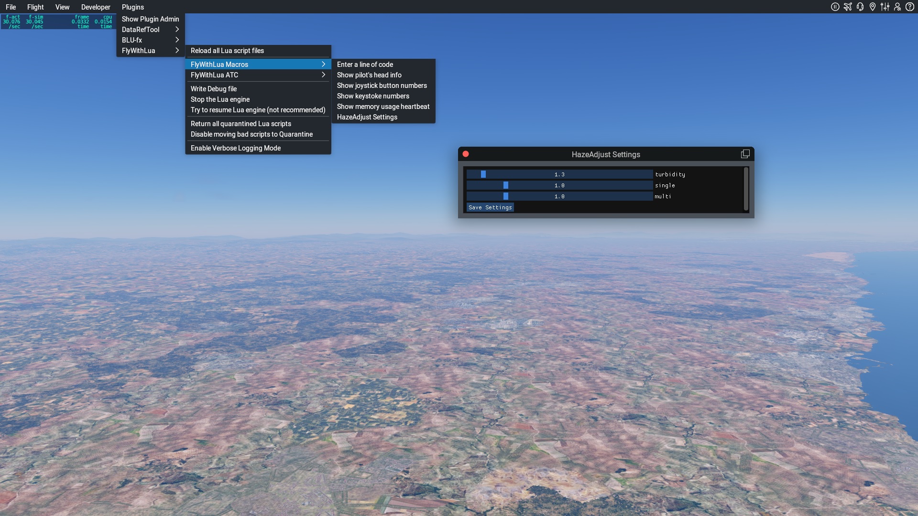Open the File menu
The width and height of the screenshot is (918, 516).
[11, 7]
